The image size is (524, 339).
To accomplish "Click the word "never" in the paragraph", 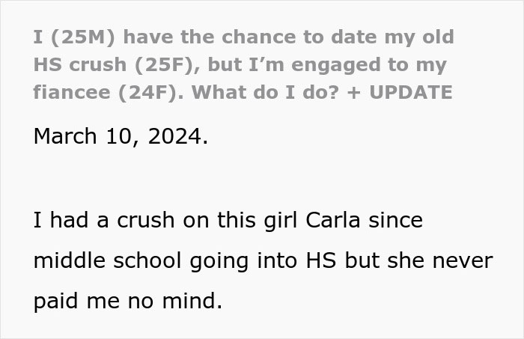I will 463,261.
